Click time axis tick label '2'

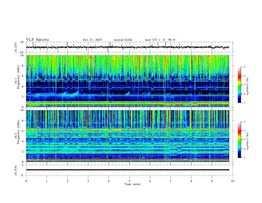click(x=67, y=181)
